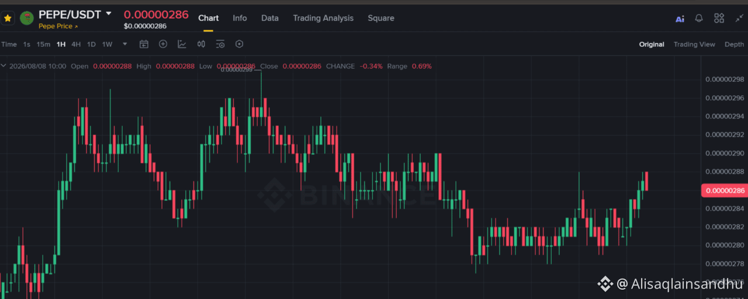Select the Time chart view

pyautogui.click(x=9, y=44)
